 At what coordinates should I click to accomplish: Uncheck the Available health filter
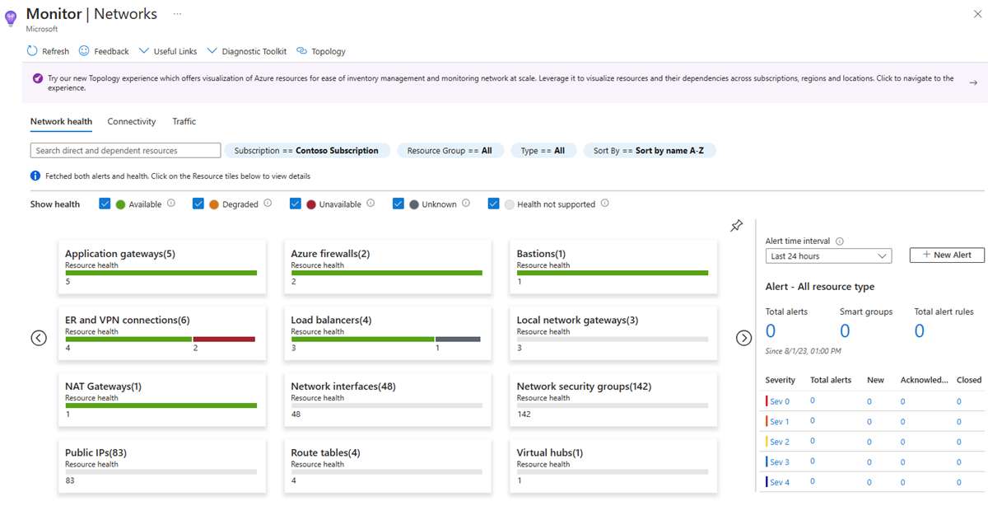tap(105, 204)
